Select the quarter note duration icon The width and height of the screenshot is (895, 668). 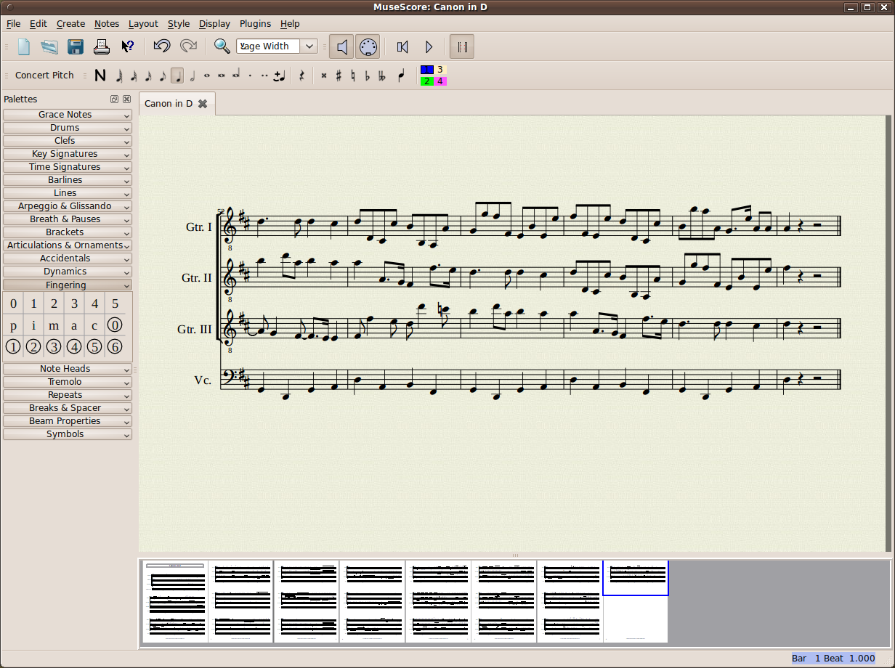177,76
